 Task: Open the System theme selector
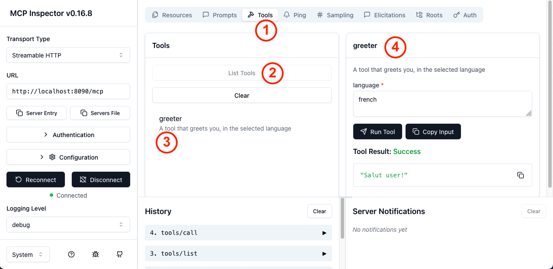click(x=28, y=254)
